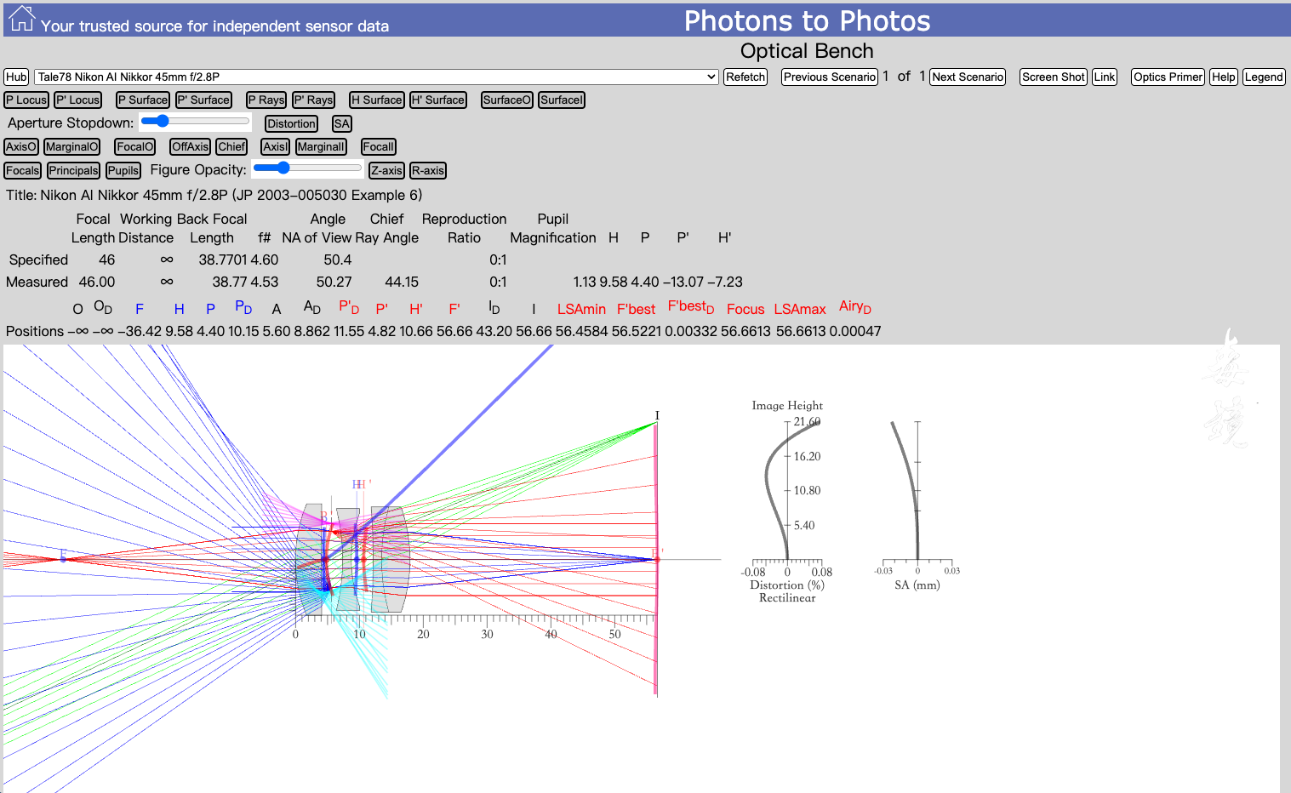Viewport: 1291px width, 793px height.
Task: Toggle the FocalO rays
Action: pos(135,146)
